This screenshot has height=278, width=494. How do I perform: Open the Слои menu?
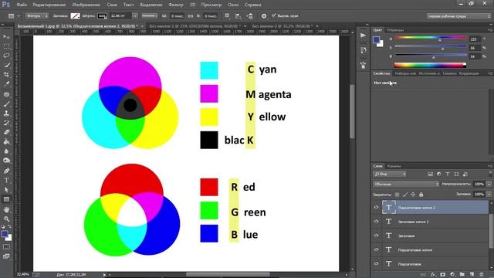[x=112, y=5]
